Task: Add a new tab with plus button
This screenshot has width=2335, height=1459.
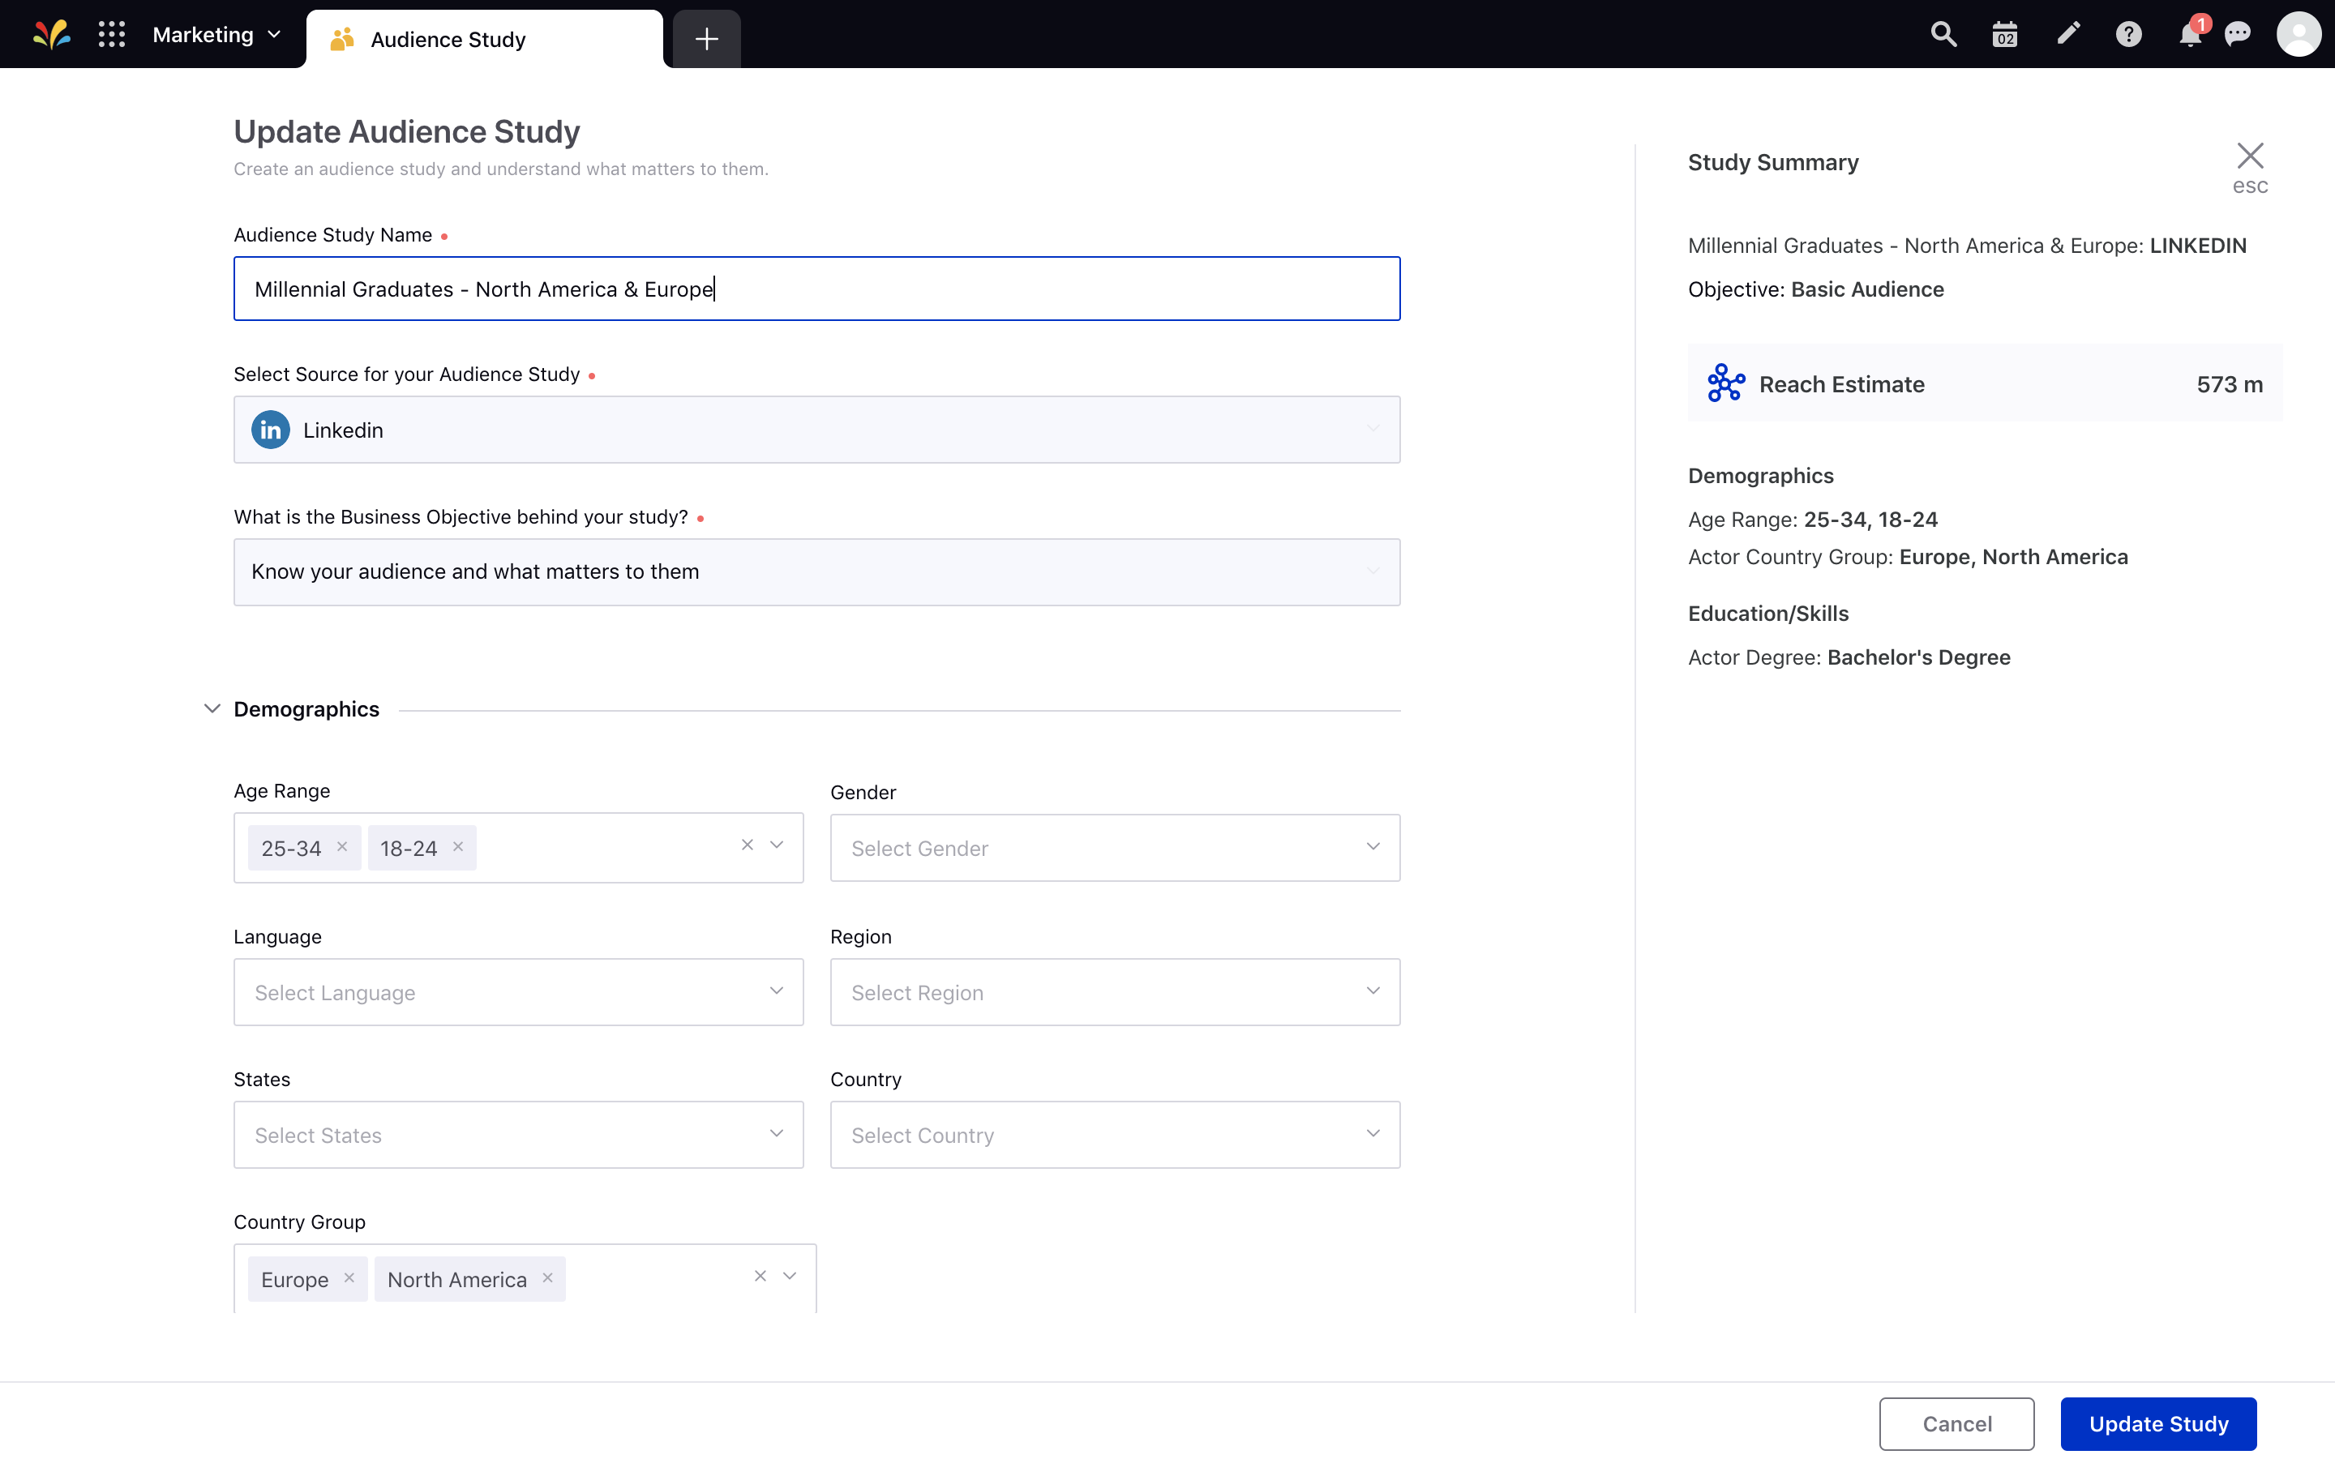Action: coord(706,39)
